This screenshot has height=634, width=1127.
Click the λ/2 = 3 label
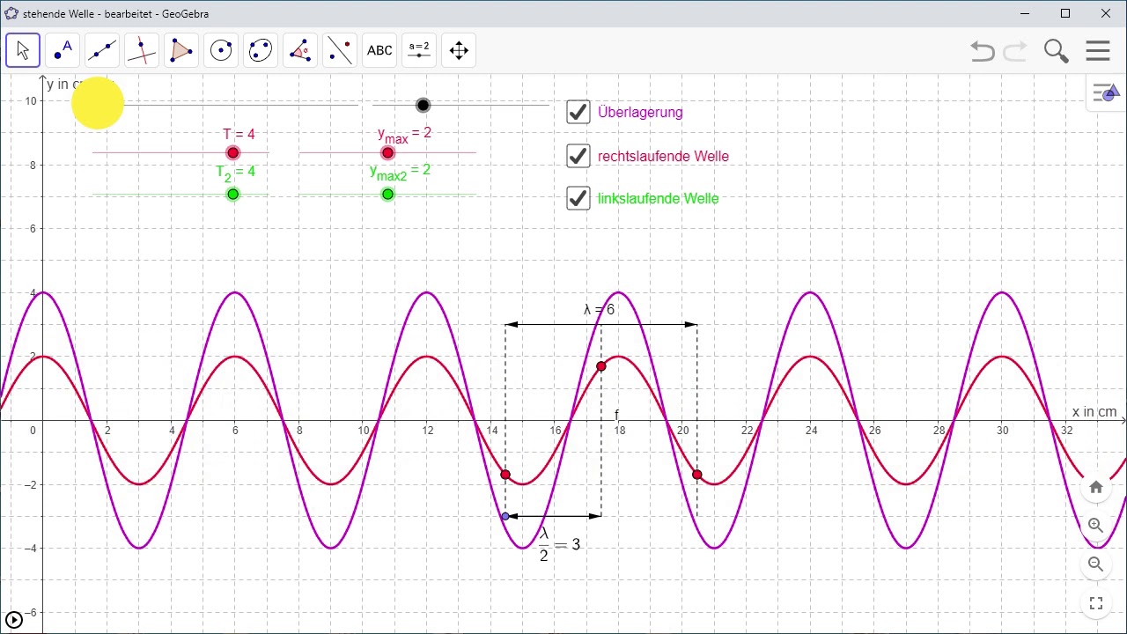[x=559, y=544]
